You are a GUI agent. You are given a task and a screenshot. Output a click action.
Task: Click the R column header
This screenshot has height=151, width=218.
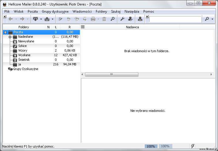[70, 27]
